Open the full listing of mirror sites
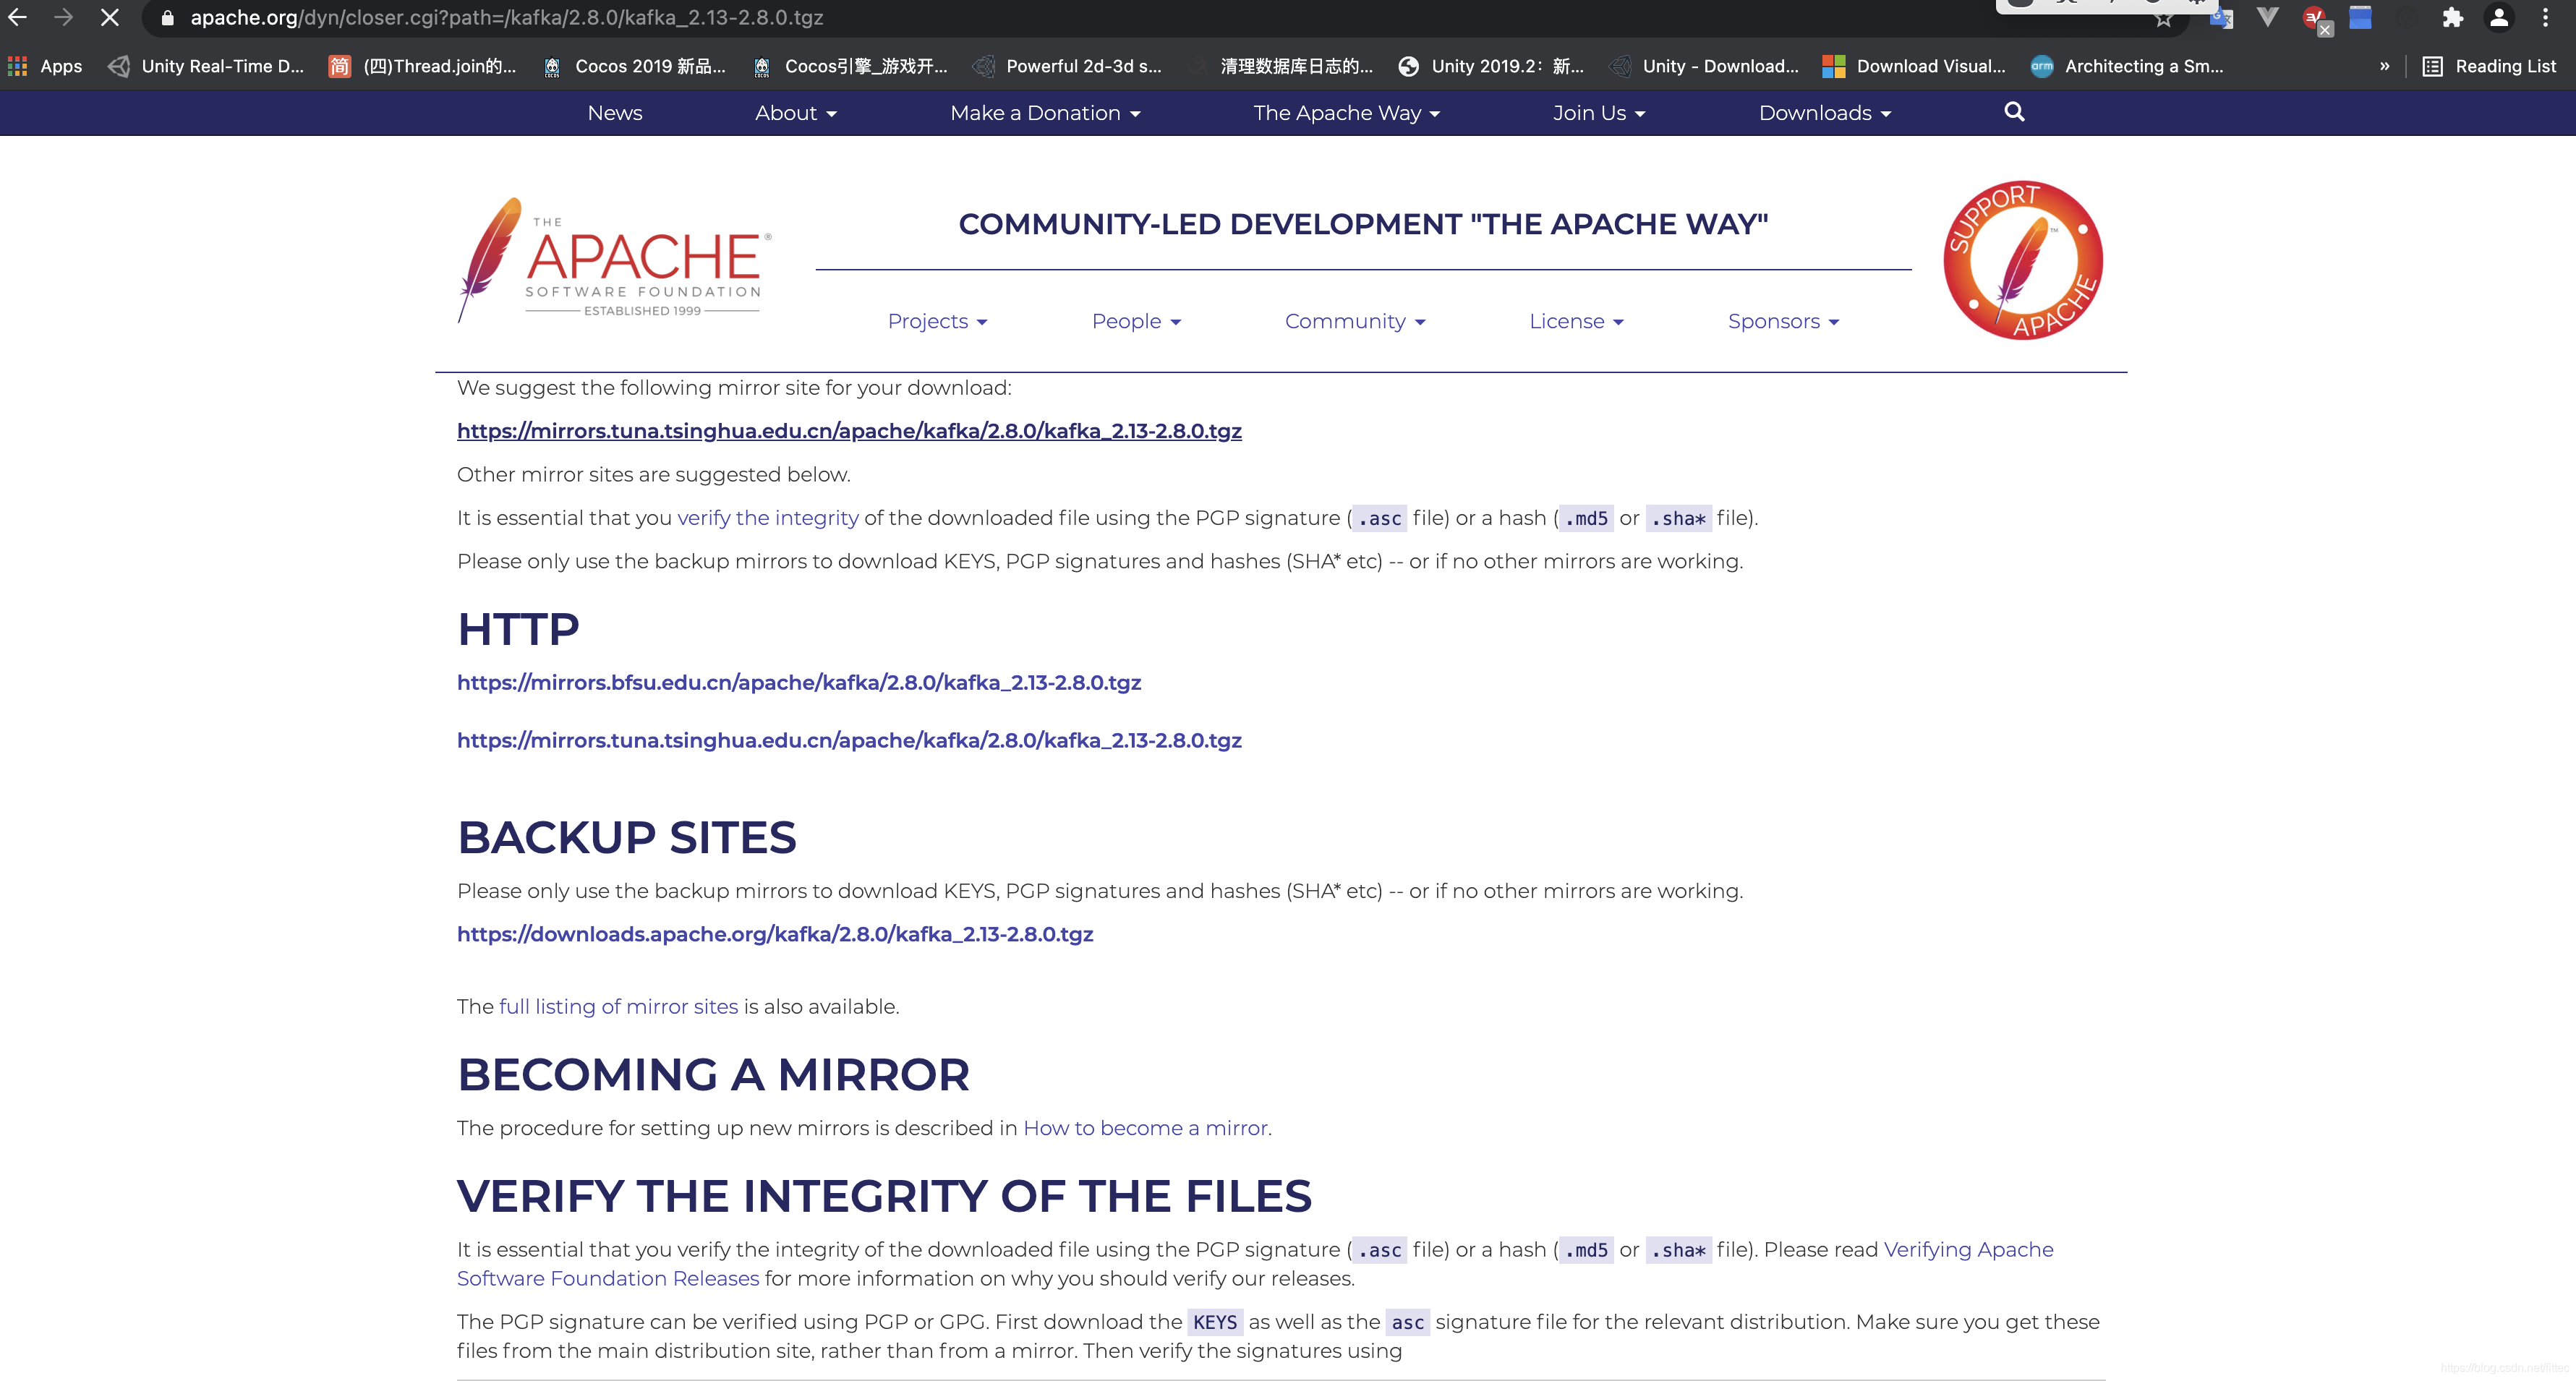 click(618, 1007)
